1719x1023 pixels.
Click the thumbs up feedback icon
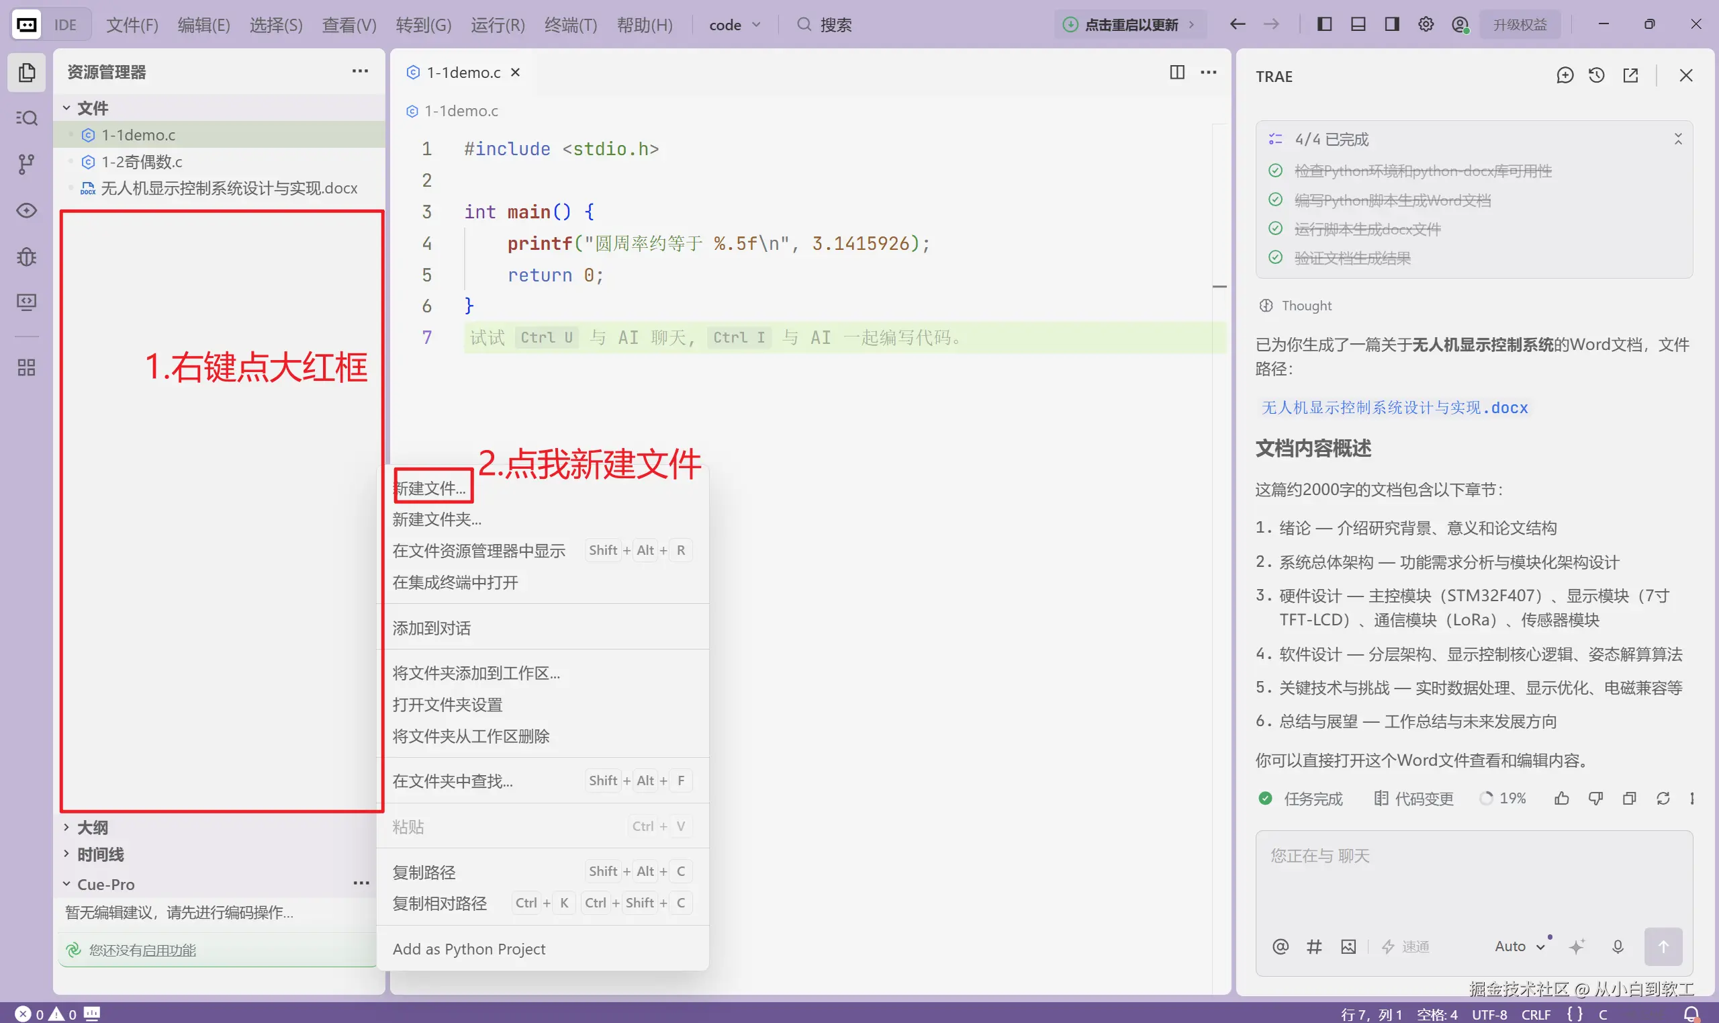click(1562, 798)
